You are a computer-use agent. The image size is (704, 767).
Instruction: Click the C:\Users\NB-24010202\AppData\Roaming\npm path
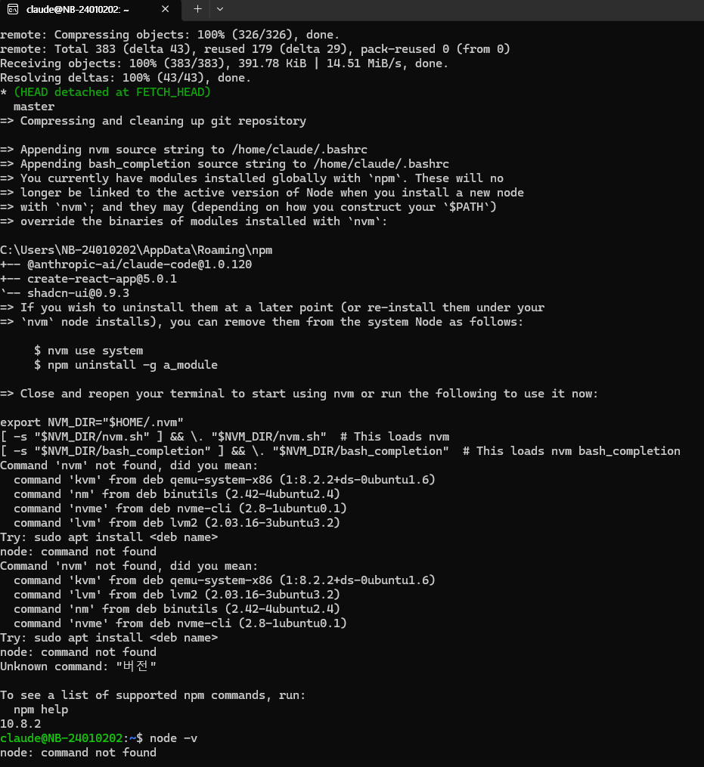click(x=136, y=250)
